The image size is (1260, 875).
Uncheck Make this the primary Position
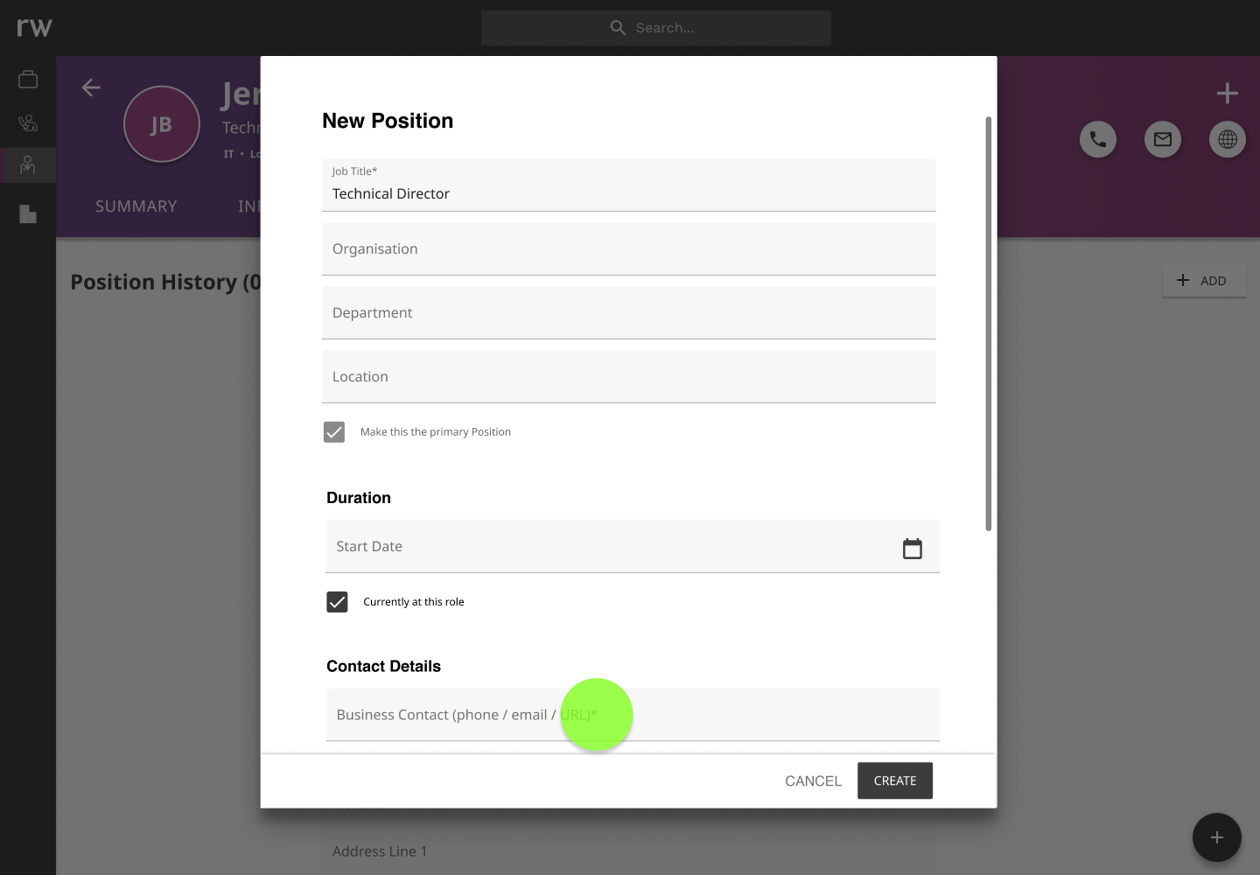pyautogui.click(x=334, y=432)
